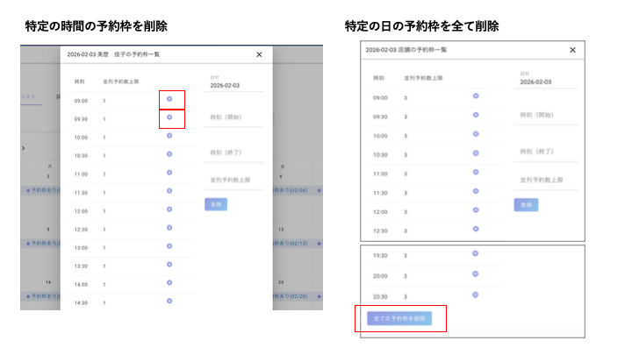The width and height of the screenshot is (632, 355).
Task: Close the store reservation list dialog
Action: point(572,50)
